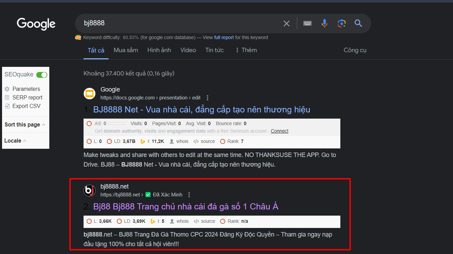This screenshot has height=254, width=453.
Task: Open three-dot menu of bj8888.net result
Action: tap(189, 195)
